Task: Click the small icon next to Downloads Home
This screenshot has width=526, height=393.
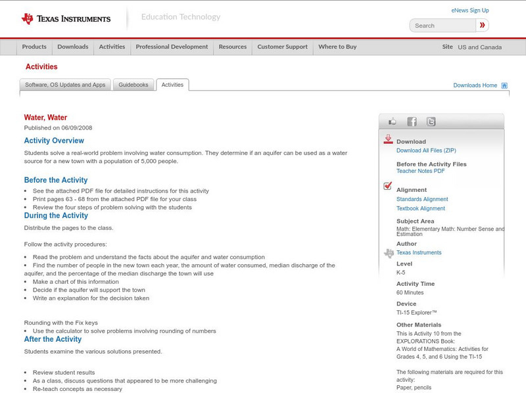Action: click(504, 85)
